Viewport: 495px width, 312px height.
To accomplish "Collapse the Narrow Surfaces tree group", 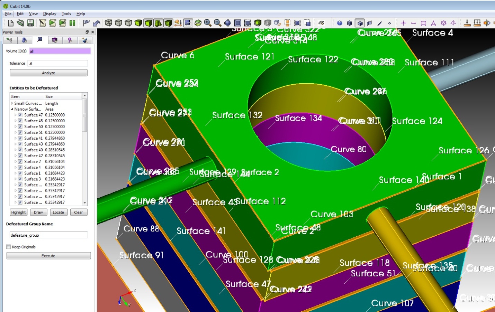I will click(x=12, y=109).
